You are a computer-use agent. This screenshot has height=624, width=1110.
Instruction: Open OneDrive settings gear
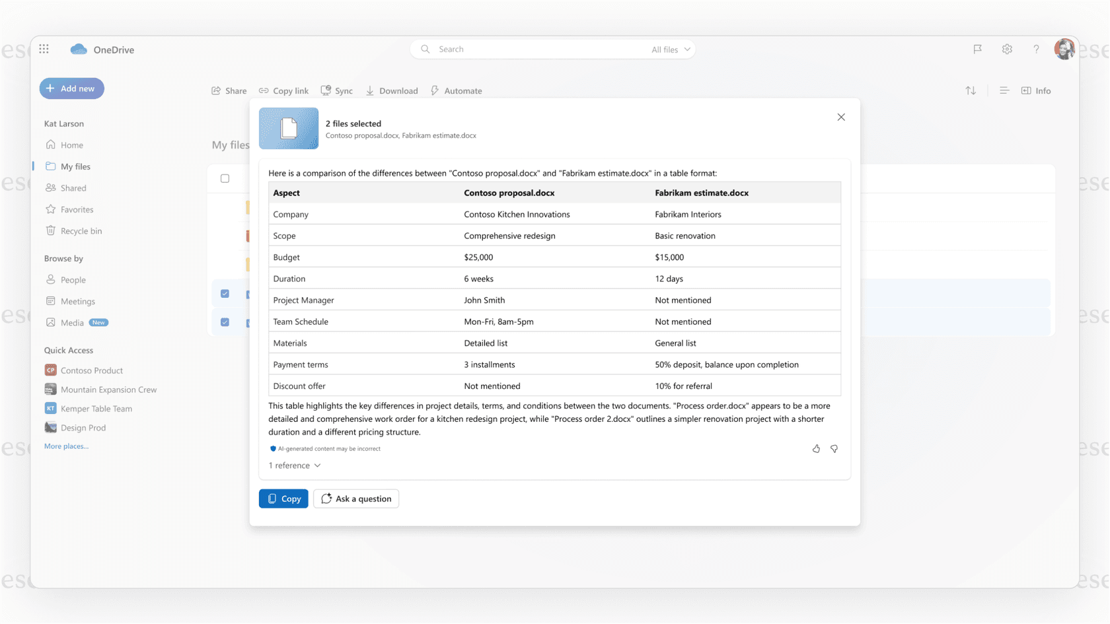click(x=1007, y=49)
